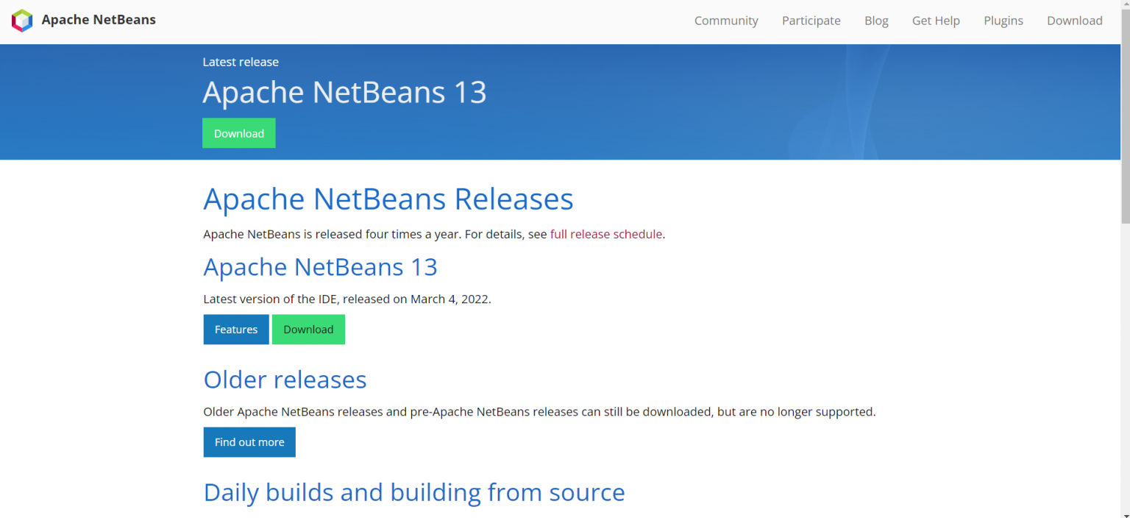
Task: Open the Get Help section
Action: 935,21
